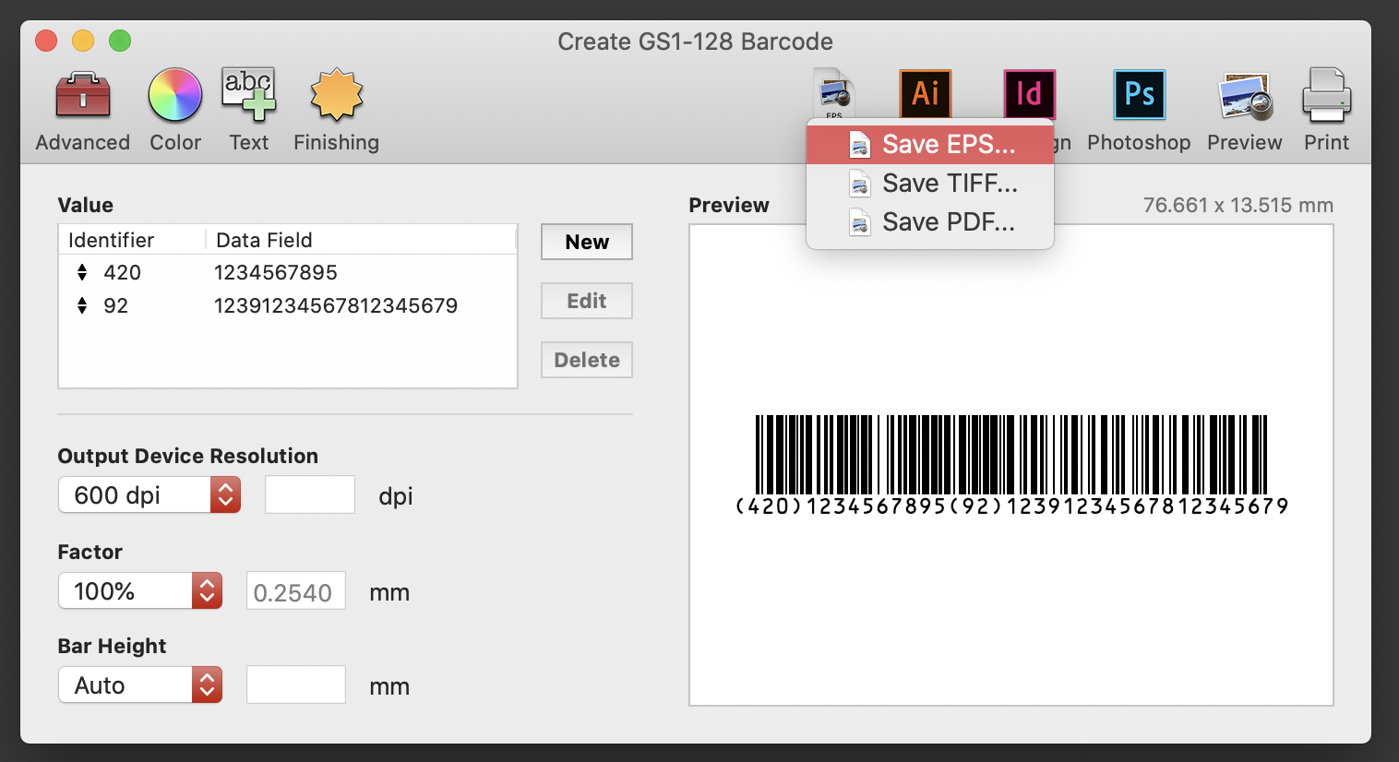Viewport: 1399px width, 762px height.
Task: Click the barcode preview image
Action: pyautogui.click(x=1011, y=465)
